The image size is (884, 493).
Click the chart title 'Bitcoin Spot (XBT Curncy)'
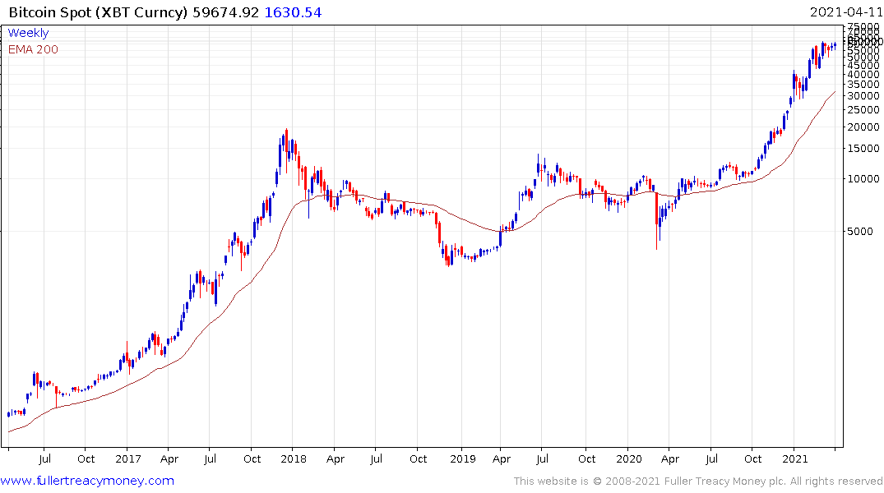[x=98, y=12]
